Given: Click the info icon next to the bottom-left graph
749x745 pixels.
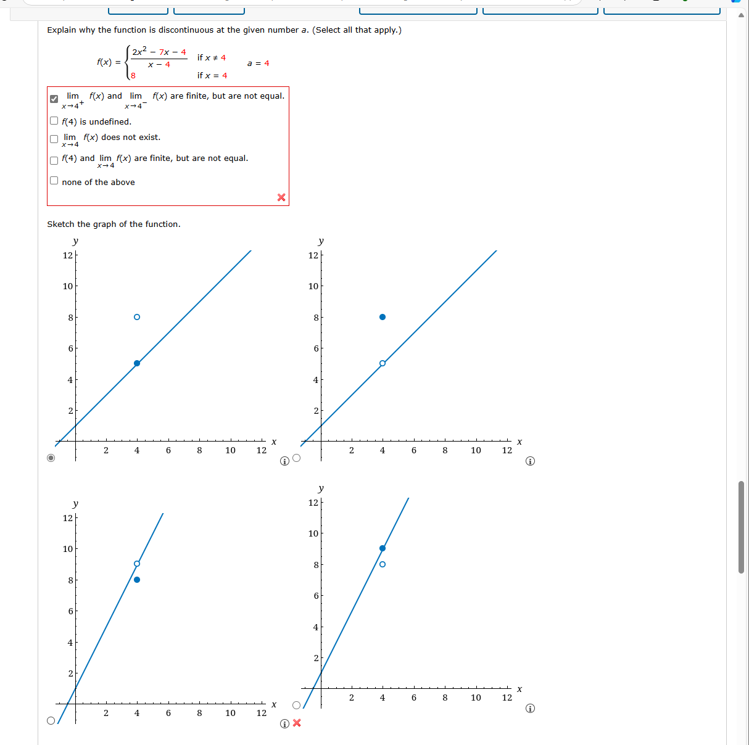Looking at the screenshot, I should pyautogui.click(x=284, y=724).
